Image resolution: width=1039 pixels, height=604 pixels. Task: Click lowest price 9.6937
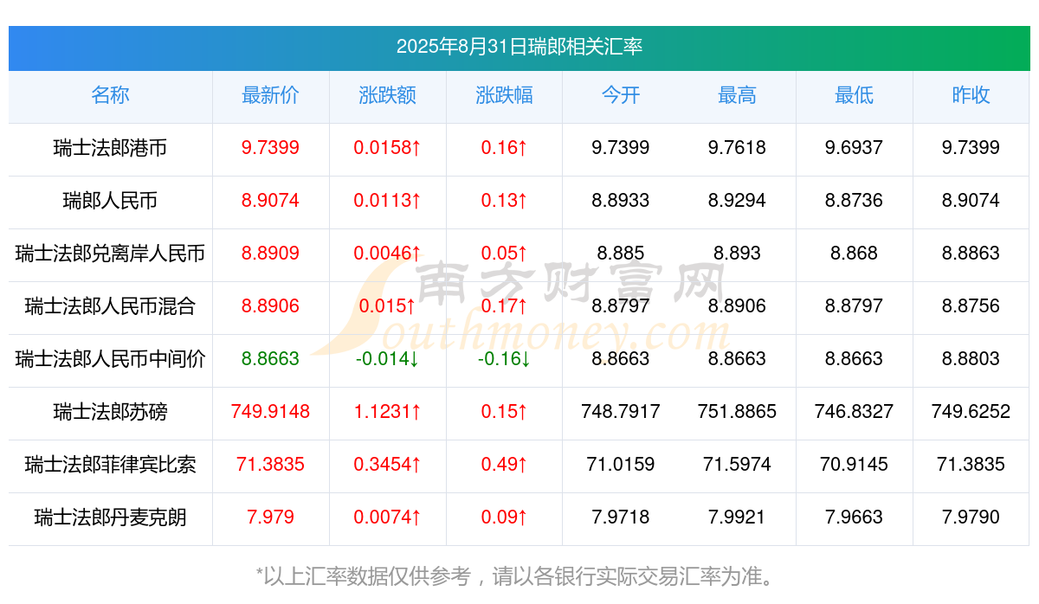point(854,148)
